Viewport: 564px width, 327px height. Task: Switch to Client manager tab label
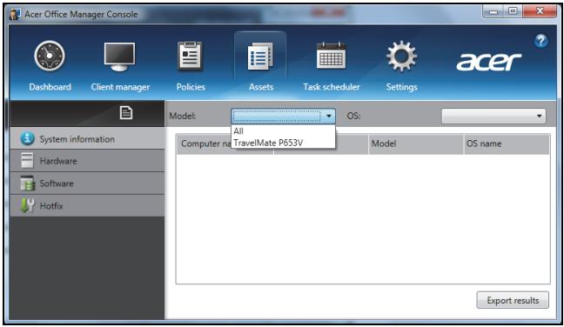point(120,87)
